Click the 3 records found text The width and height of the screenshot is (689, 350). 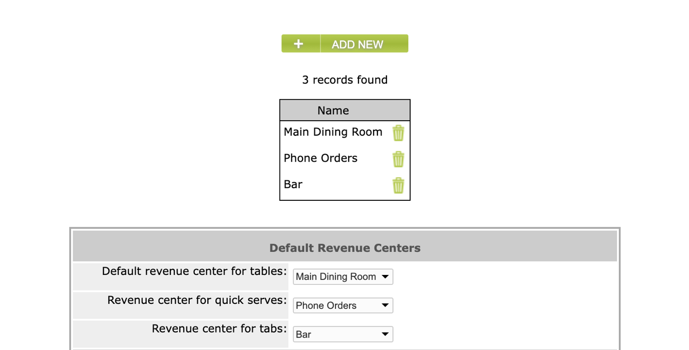click(x=344, y=80)
